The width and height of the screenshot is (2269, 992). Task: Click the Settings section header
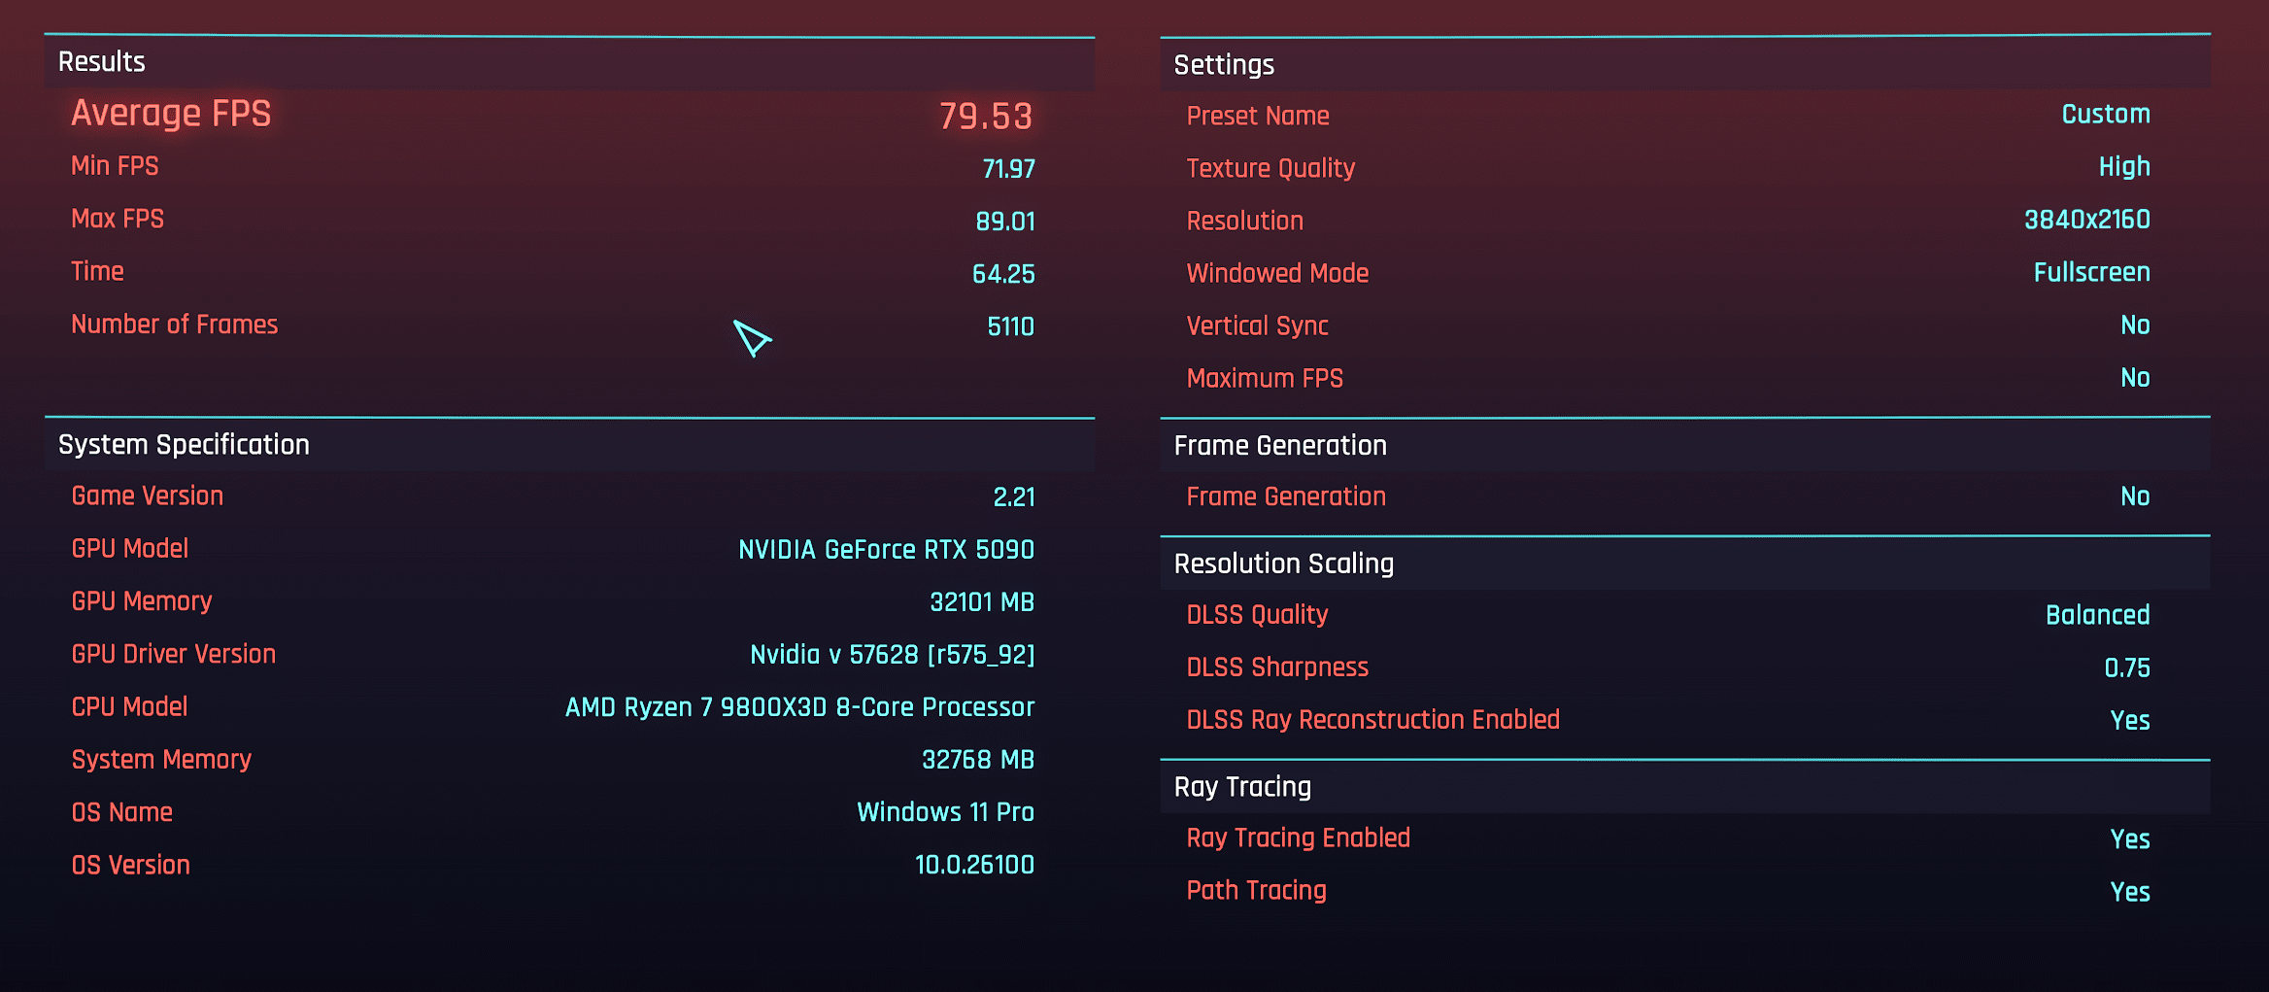[x=1224, y=65]
